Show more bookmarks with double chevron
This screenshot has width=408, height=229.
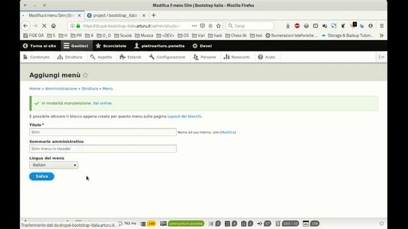coord(381,36)
